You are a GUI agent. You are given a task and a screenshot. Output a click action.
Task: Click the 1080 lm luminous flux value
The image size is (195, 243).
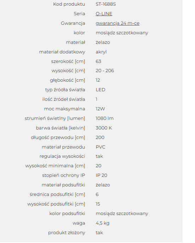pyautogui.click(x=105, y=118)
